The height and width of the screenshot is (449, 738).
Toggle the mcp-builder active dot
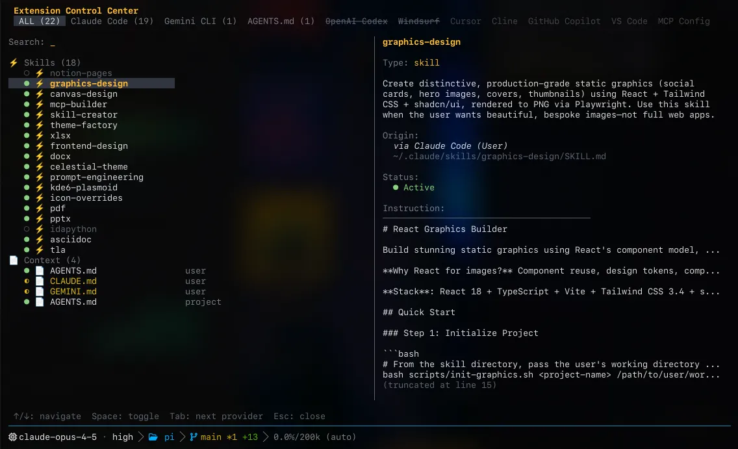[27, 104]
